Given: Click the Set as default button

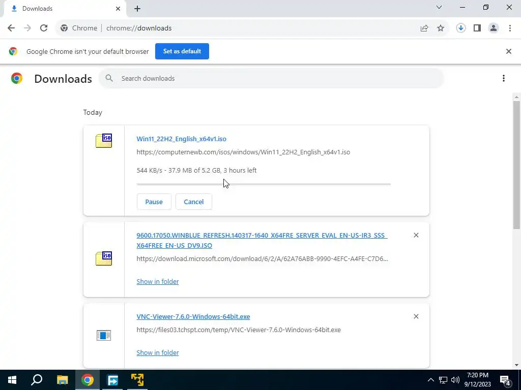Looking at the screenshot, I should point(182,51).
